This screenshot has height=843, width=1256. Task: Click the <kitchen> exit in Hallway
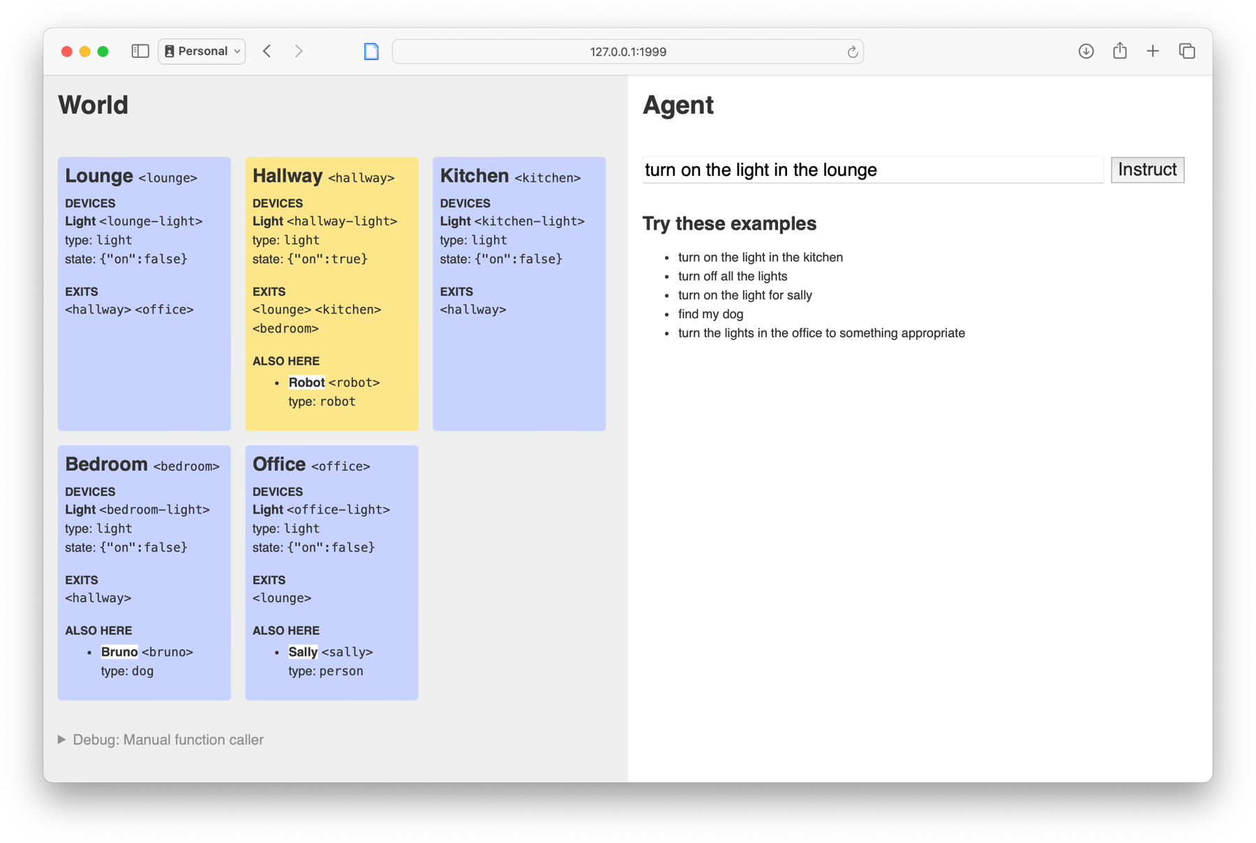tap(348, 310)
